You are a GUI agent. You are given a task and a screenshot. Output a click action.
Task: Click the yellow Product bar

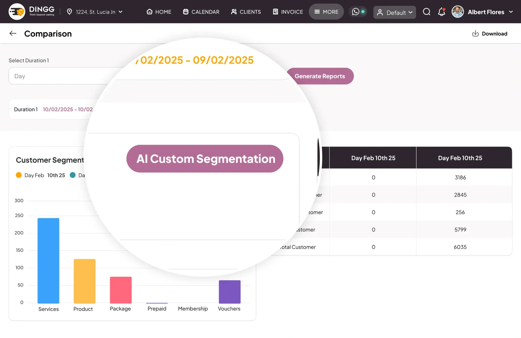(85, 281)
